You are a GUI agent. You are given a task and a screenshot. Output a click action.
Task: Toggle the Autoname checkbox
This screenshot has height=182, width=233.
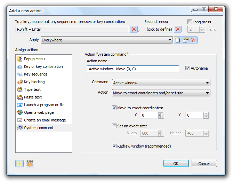(x=188, y=68)
